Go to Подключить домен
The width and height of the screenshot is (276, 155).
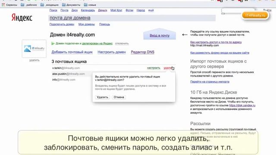(62, 24)
